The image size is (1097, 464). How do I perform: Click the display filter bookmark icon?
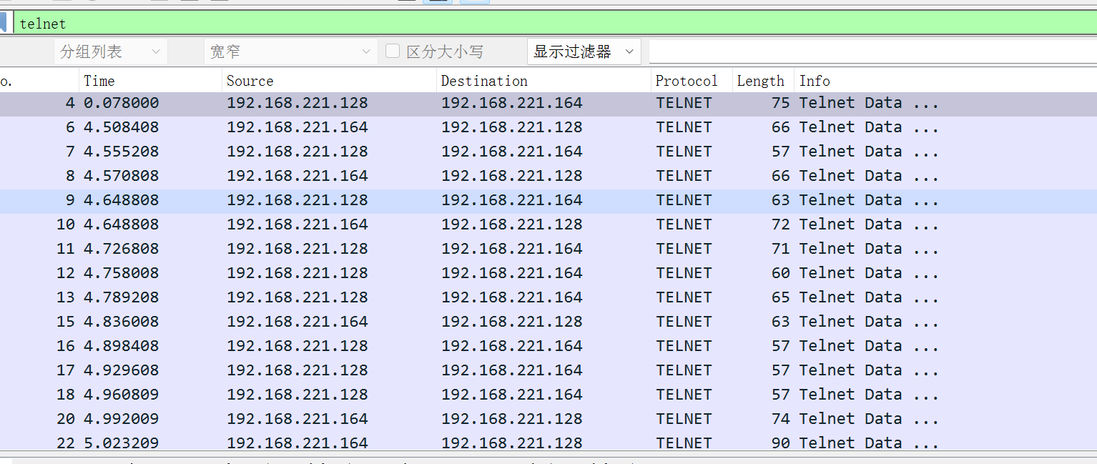pyautogui.click(x=3, y=23)
